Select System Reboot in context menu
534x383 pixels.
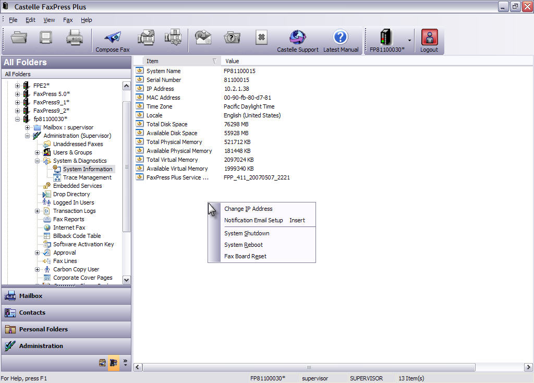243,245
